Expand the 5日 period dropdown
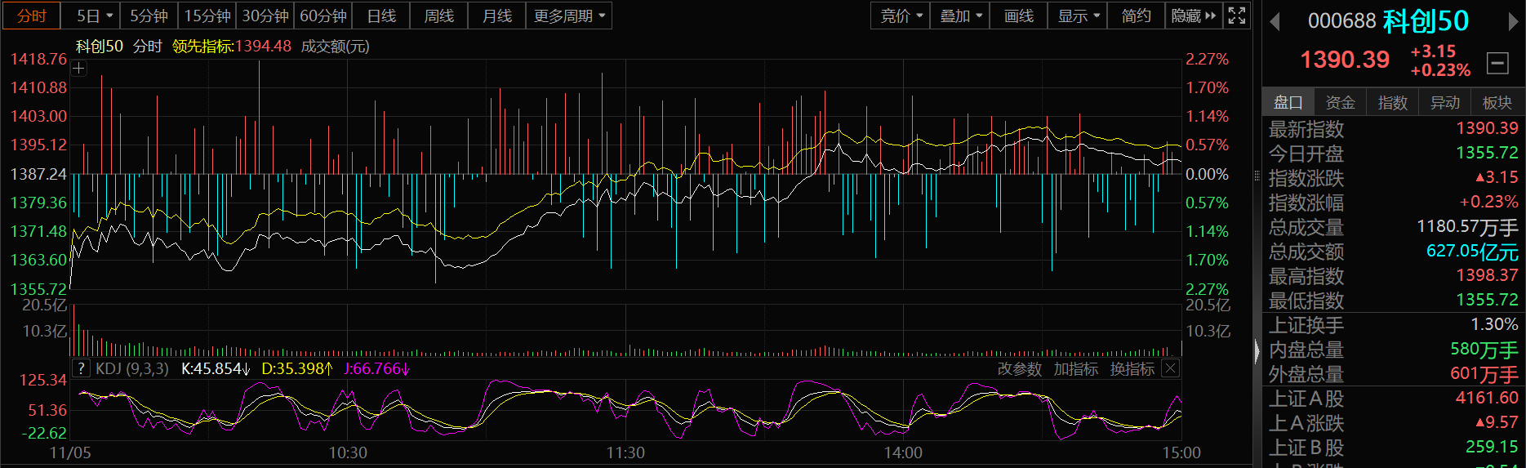1526x468 pixels. 95,16
